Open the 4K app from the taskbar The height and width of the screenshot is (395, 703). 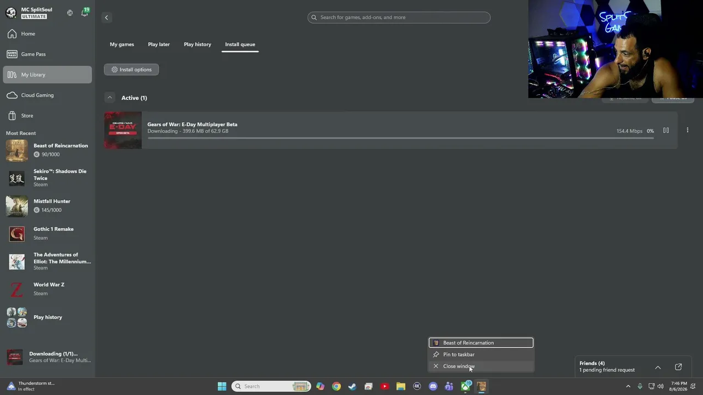[x=417, y=386]
